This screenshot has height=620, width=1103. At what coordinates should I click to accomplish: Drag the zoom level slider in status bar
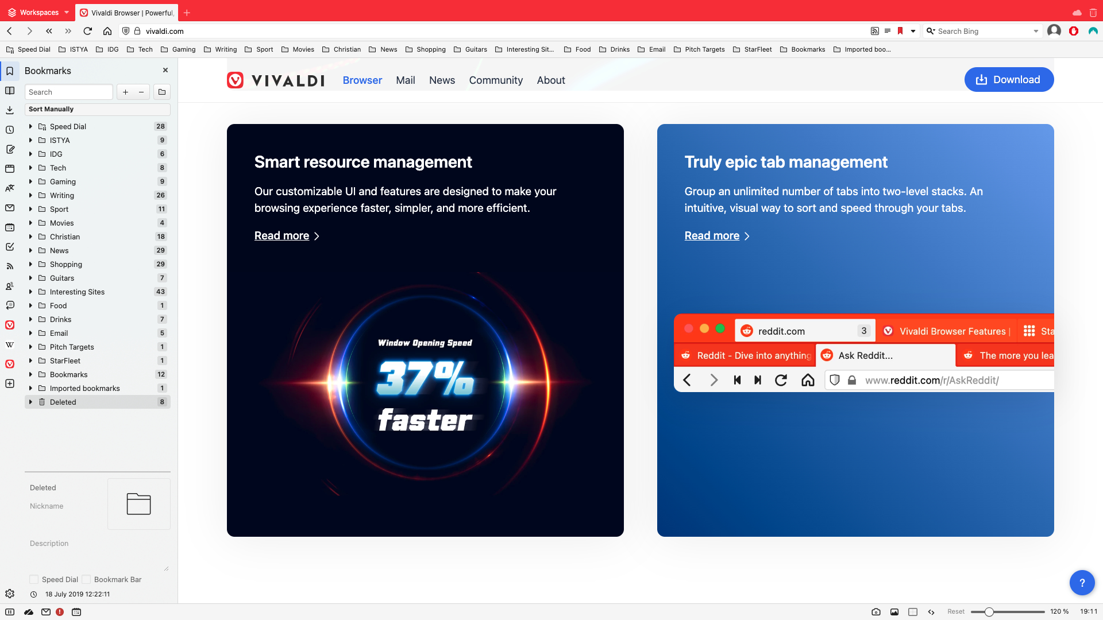[x=989, y=611]
